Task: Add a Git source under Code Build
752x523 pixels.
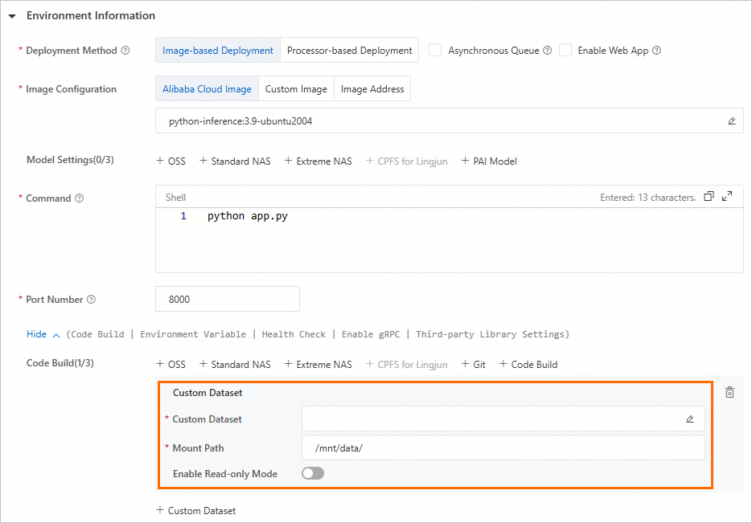Action: (474, 364)
